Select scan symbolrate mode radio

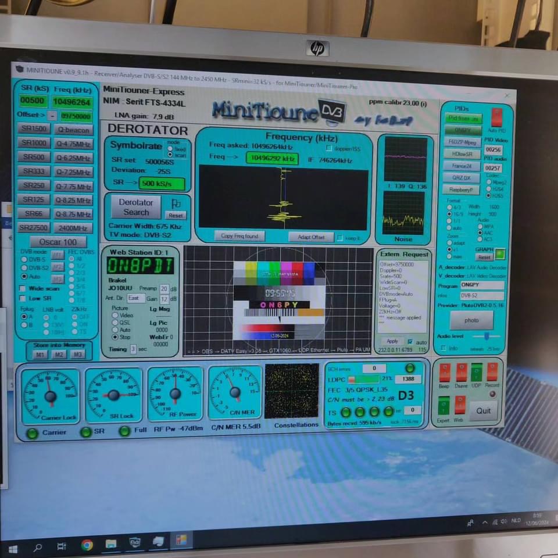pos(170,155)
